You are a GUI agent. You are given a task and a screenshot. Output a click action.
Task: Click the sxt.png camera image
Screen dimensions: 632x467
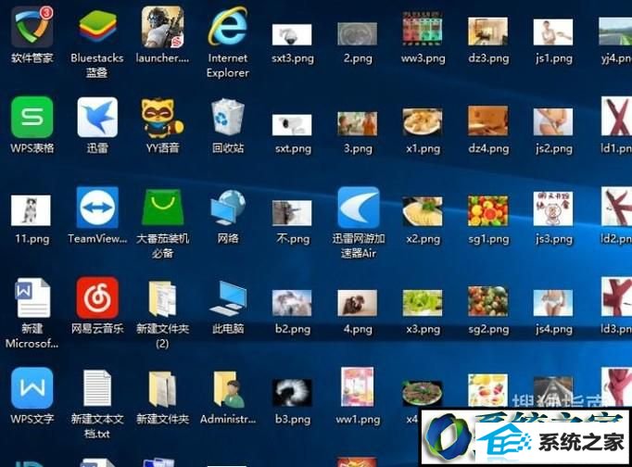pyautogui.click(x=292, y=125)
